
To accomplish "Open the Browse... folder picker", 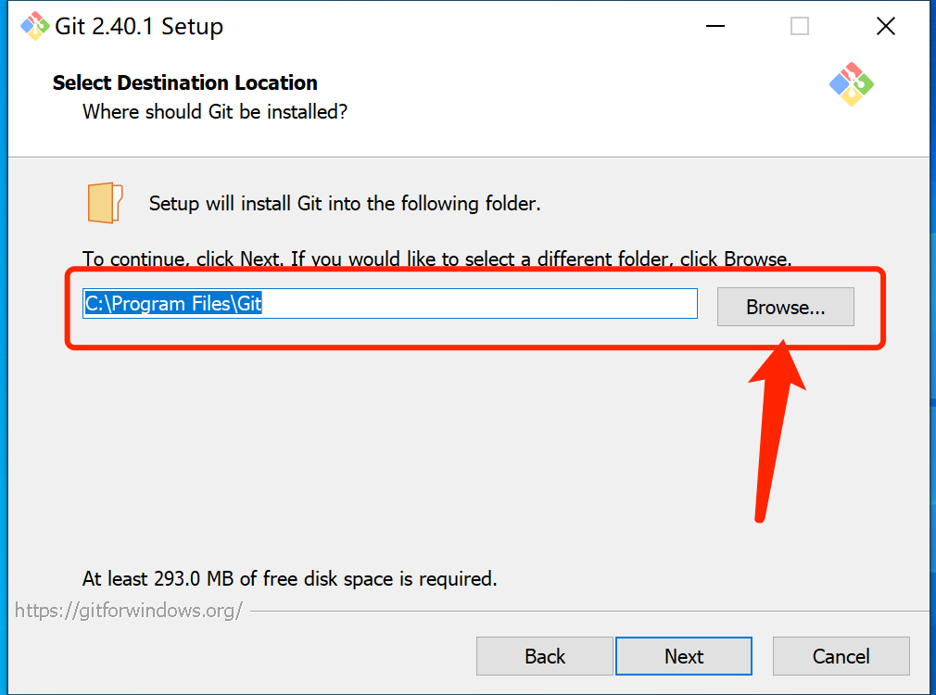I will 786,307.
